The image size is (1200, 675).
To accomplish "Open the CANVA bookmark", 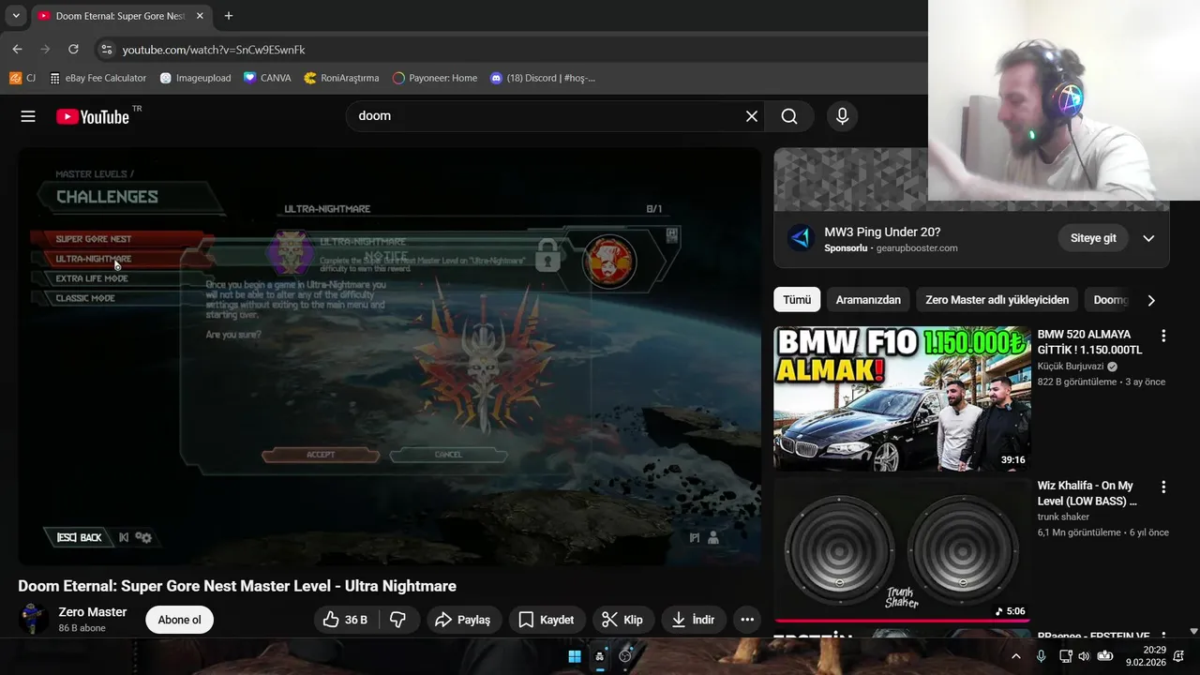I will (x=267, y=78).
